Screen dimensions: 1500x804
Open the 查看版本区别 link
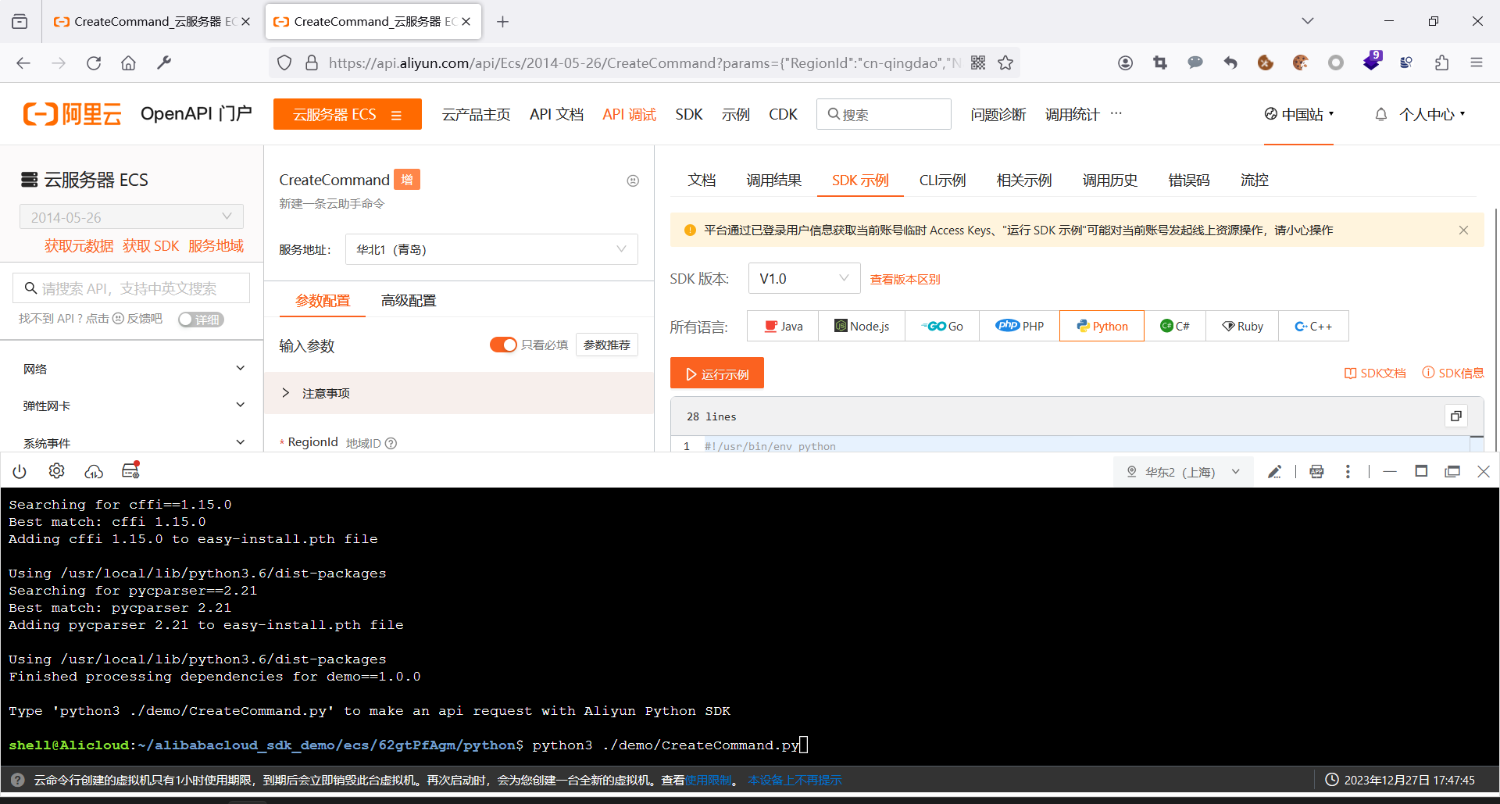pyautogui.click(x=905, y=279)
